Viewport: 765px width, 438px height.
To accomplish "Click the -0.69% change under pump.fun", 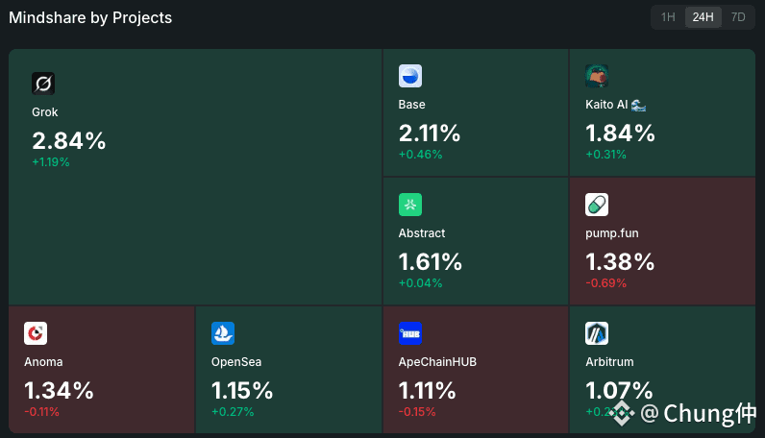I will [606, 283].
